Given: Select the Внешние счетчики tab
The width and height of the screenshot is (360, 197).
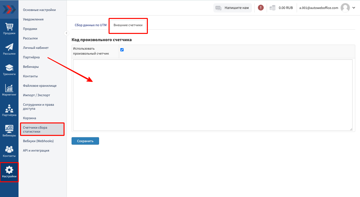Looking at the screenshot, I should point(128,25).
